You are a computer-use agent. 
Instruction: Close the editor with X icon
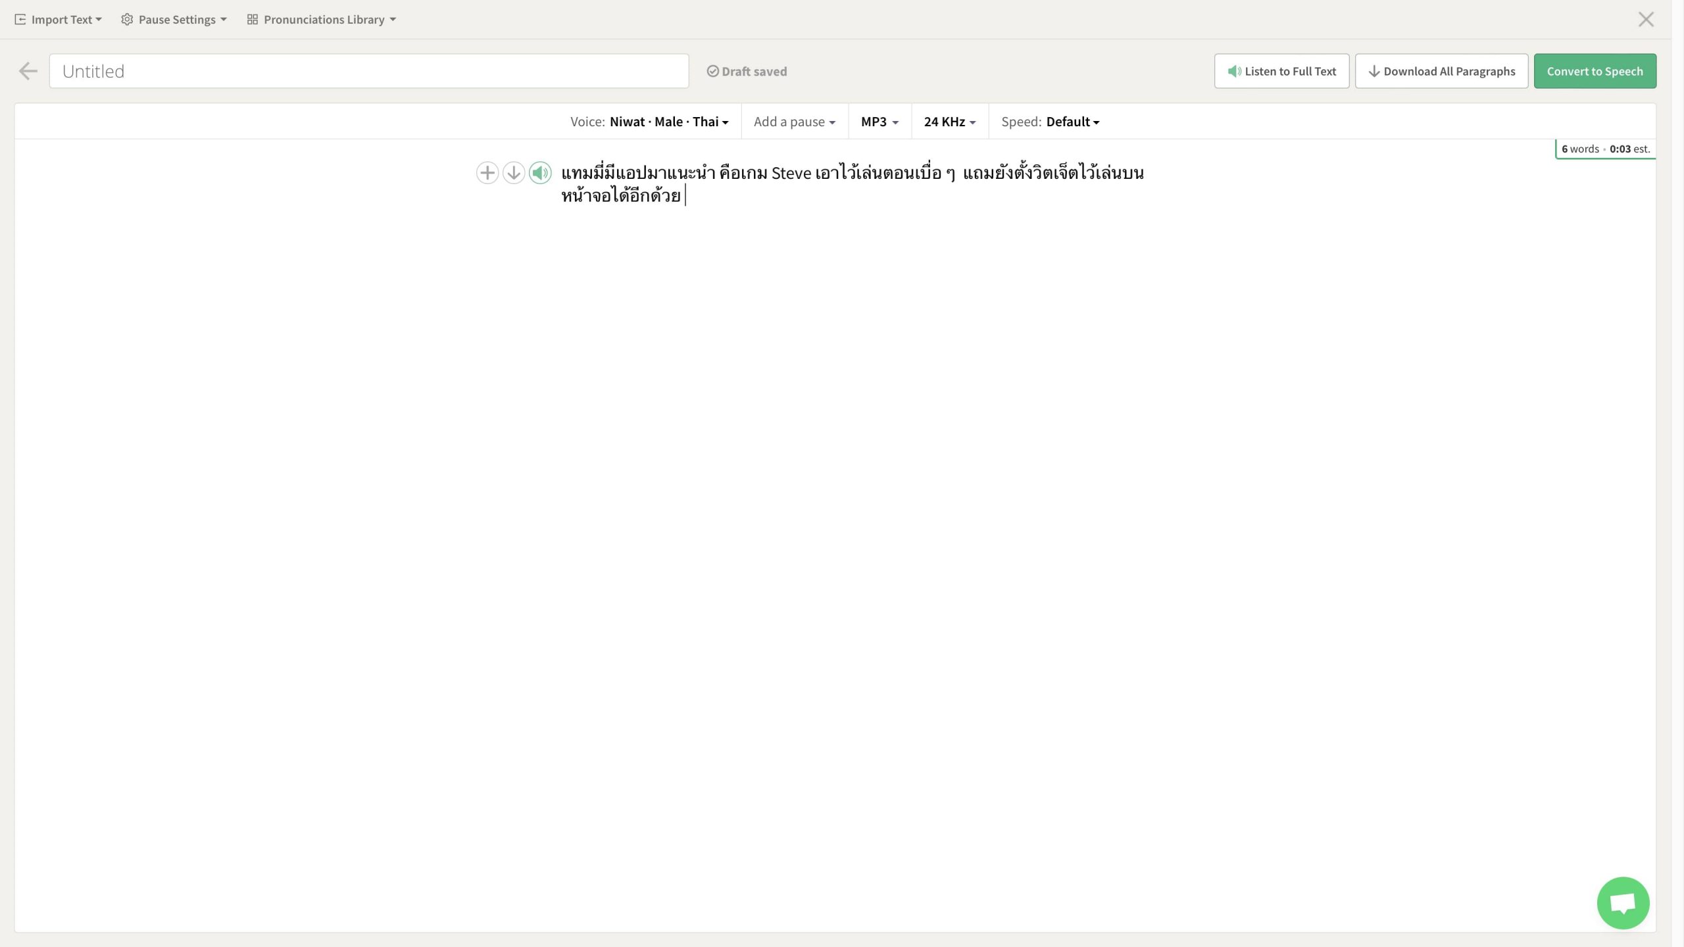[1645, 20]
